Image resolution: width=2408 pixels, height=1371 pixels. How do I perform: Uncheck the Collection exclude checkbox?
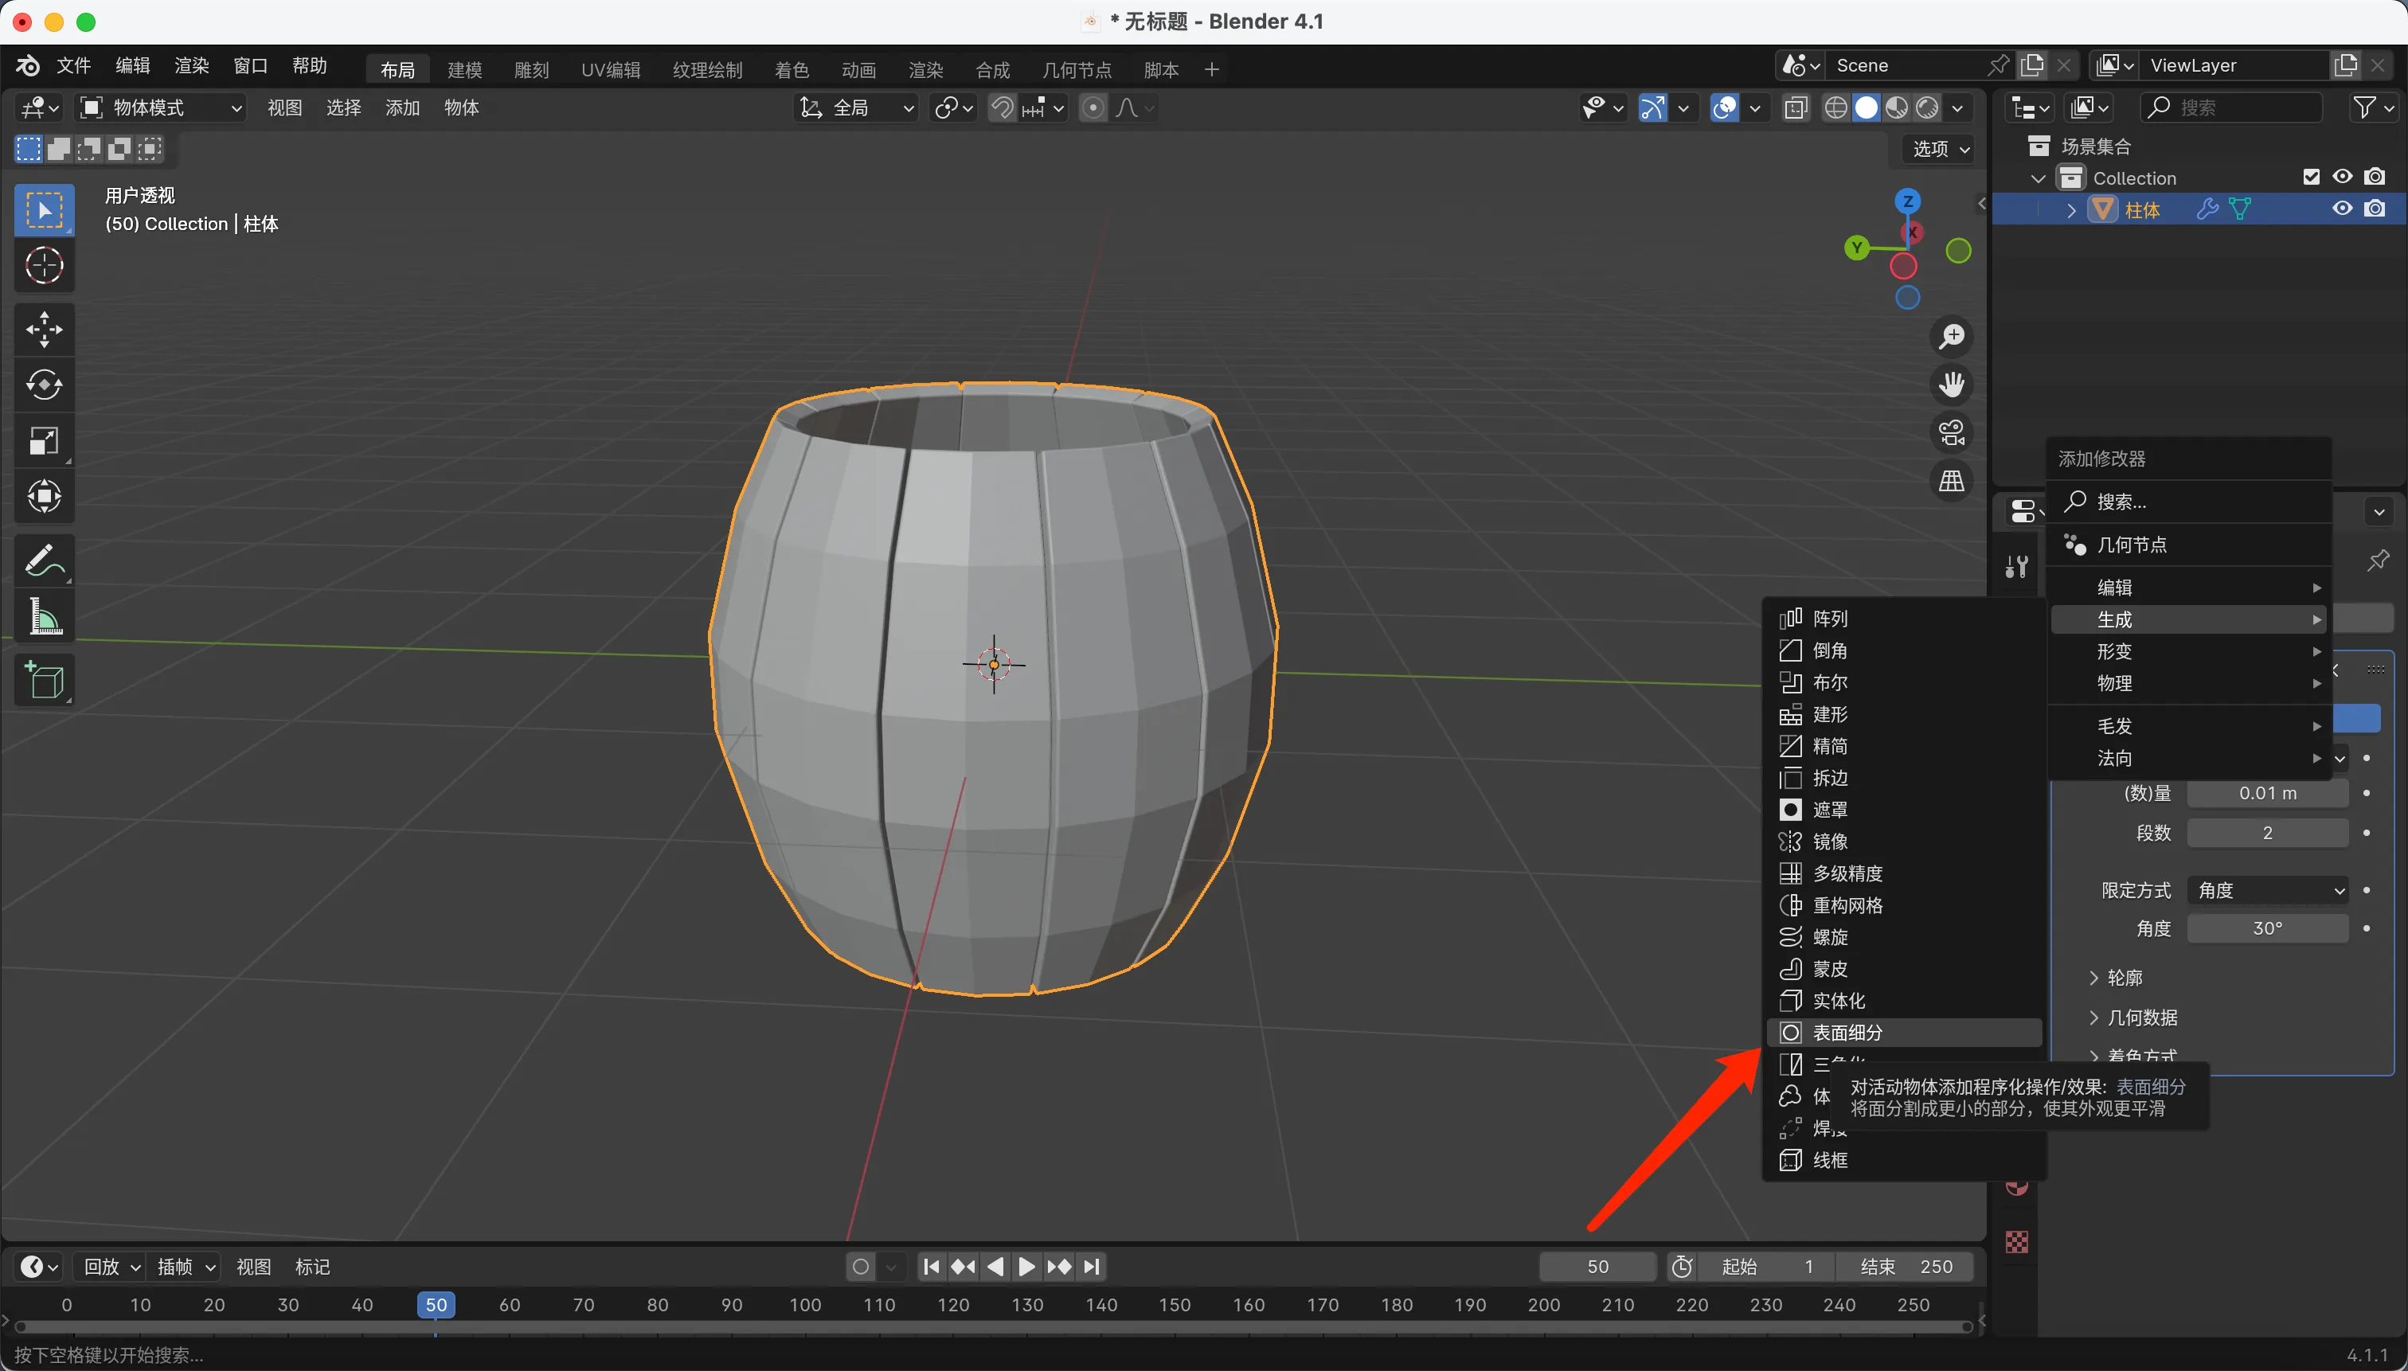pyautogui.click(x=2311, y=177)
